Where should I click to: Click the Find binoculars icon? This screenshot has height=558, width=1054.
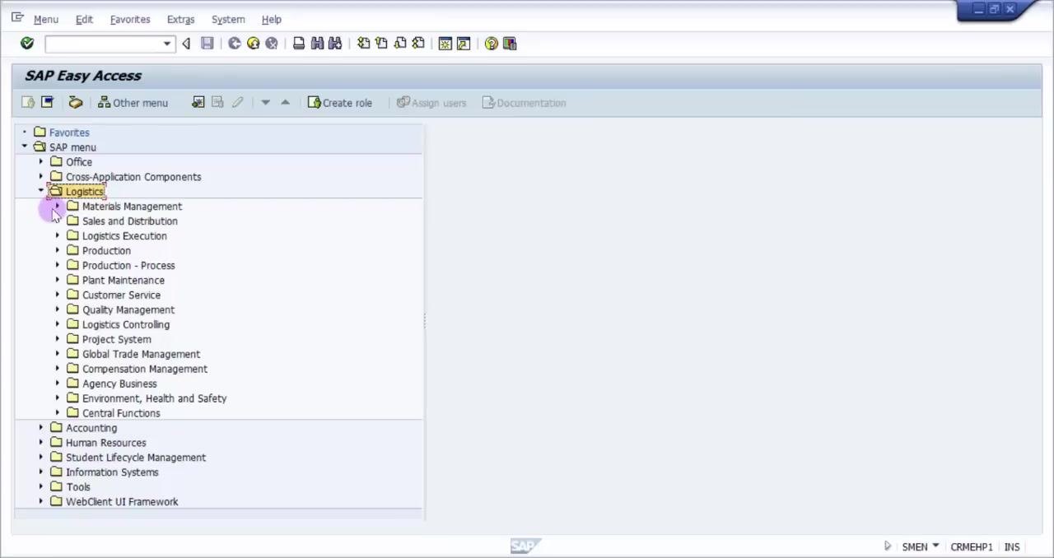click(317, 44)
